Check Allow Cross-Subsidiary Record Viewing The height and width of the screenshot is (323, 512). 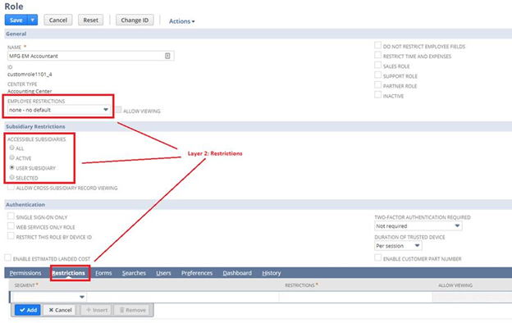click(x=11, y=187)
